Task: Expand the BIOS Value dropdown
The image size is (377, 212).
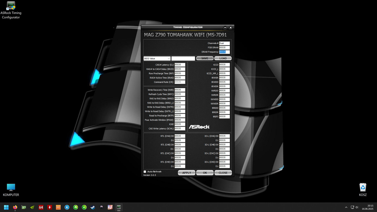Action: pyautogui.click(x=157, y=58)
